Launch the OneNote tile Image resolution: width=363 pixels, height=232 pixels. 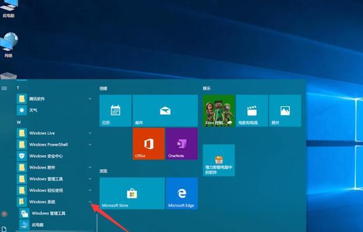coord(181,144)
